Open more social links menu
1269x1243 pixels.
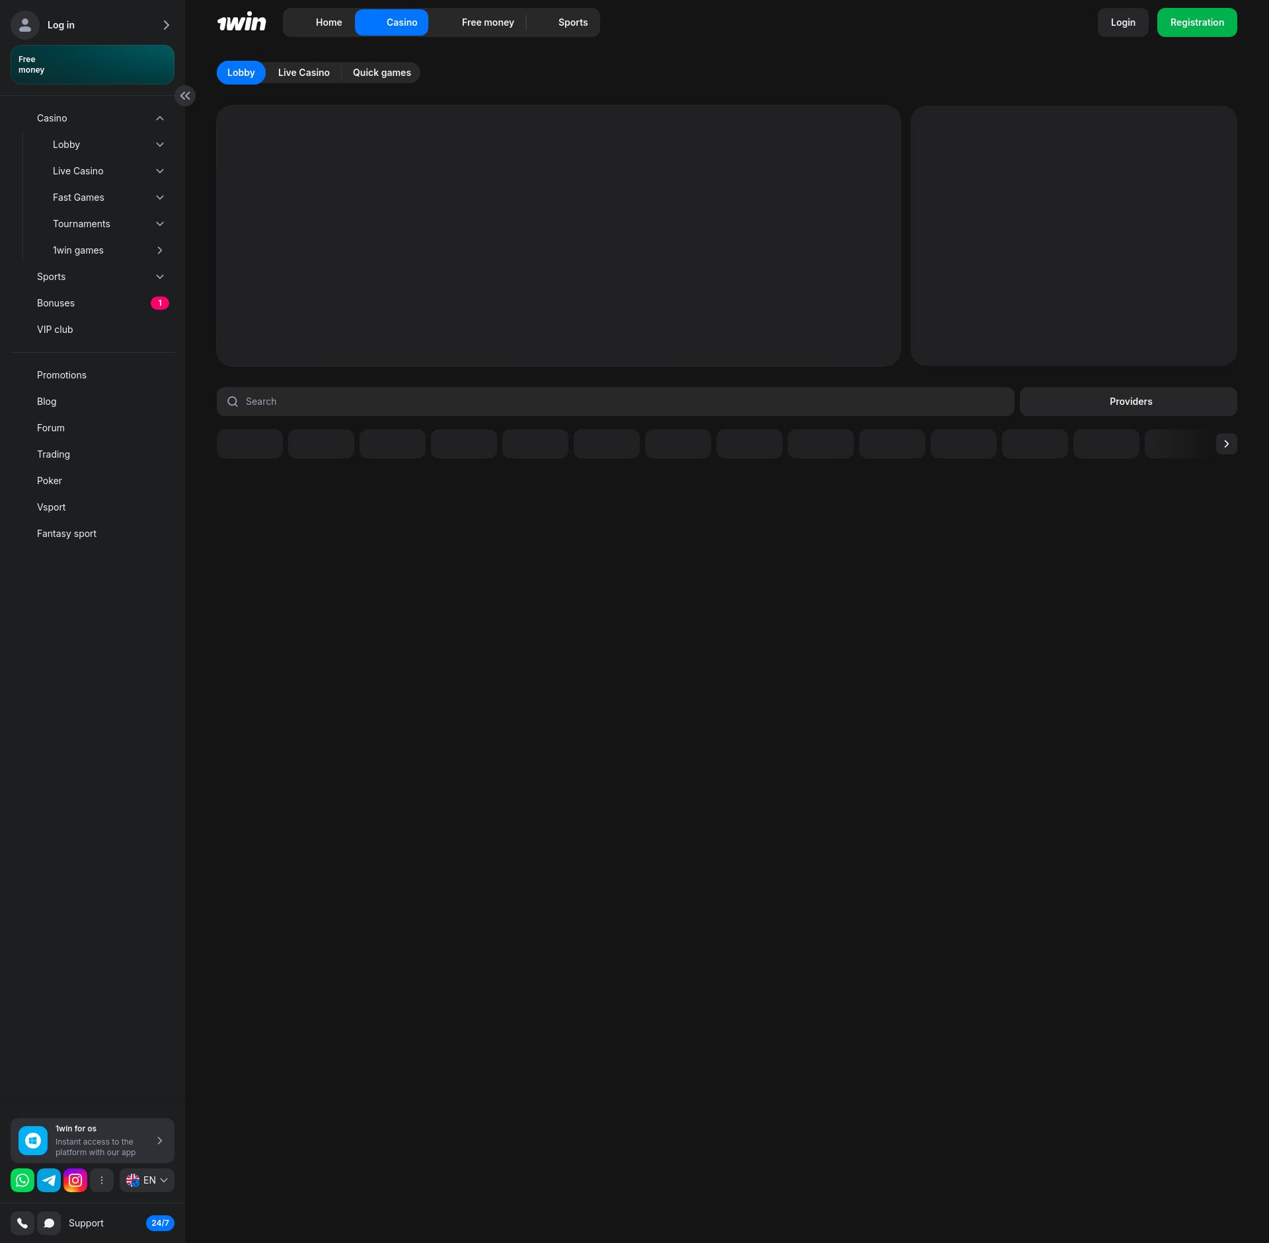tap(102, 1180)
